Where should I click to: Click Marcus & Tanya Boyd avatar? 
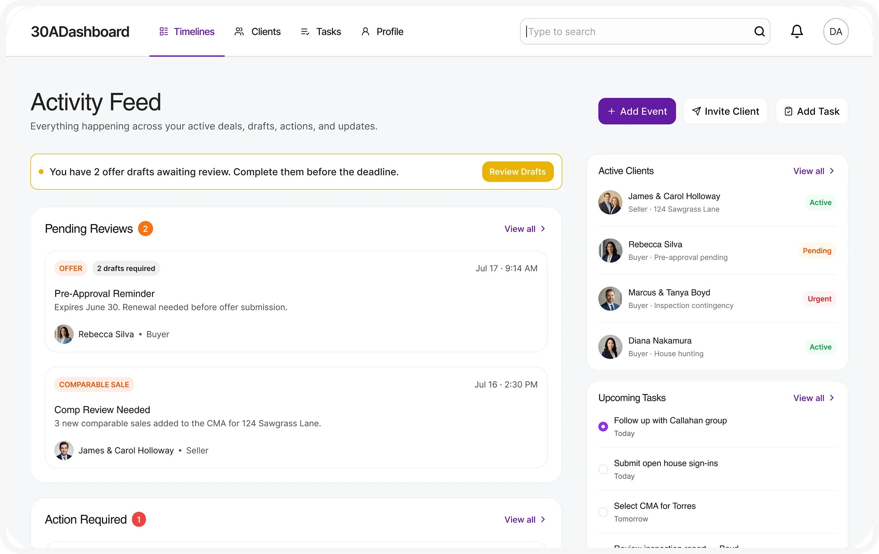(610, 299)
